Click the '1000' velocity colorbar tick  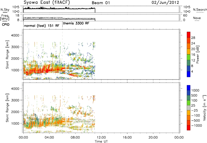click(x=195, y=90)
